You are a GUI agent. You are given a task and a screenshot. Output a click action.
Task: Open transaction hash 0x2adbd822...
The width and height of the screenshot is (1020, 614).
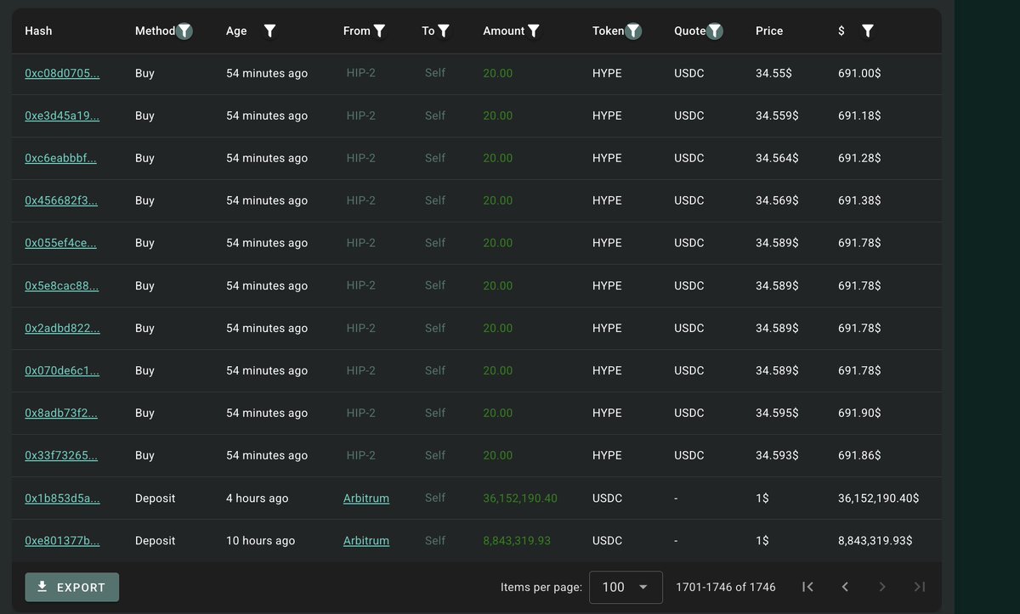coord(62,328)
